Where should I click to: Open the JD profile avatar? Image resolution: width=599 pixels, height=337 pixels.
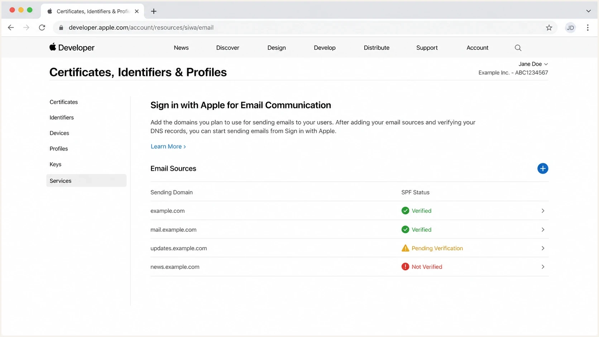coord(570,28)
